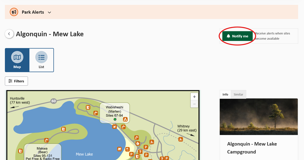Zoom in on the campground map
Screen dimensions: 304x160
click(194, 97)
